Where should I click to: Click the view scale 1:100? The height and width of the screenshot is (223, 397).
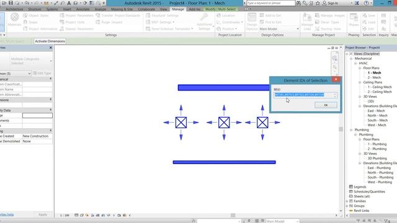(65, 216)
